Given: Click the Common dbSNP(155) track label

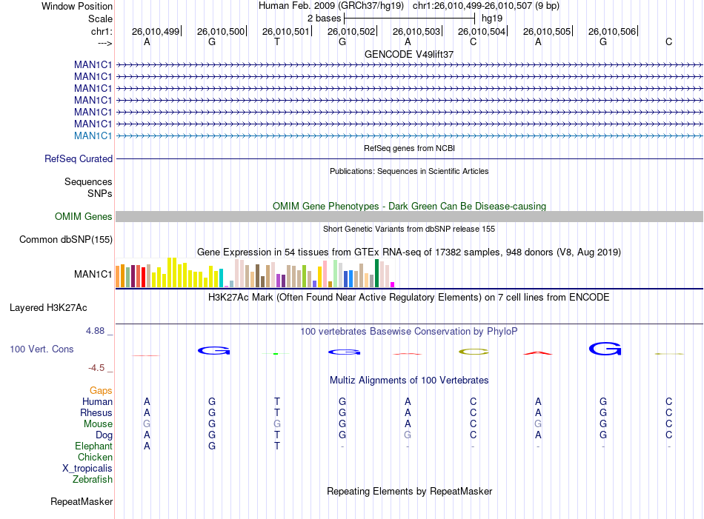Looking at the screenshot, I should pos(66,240).
